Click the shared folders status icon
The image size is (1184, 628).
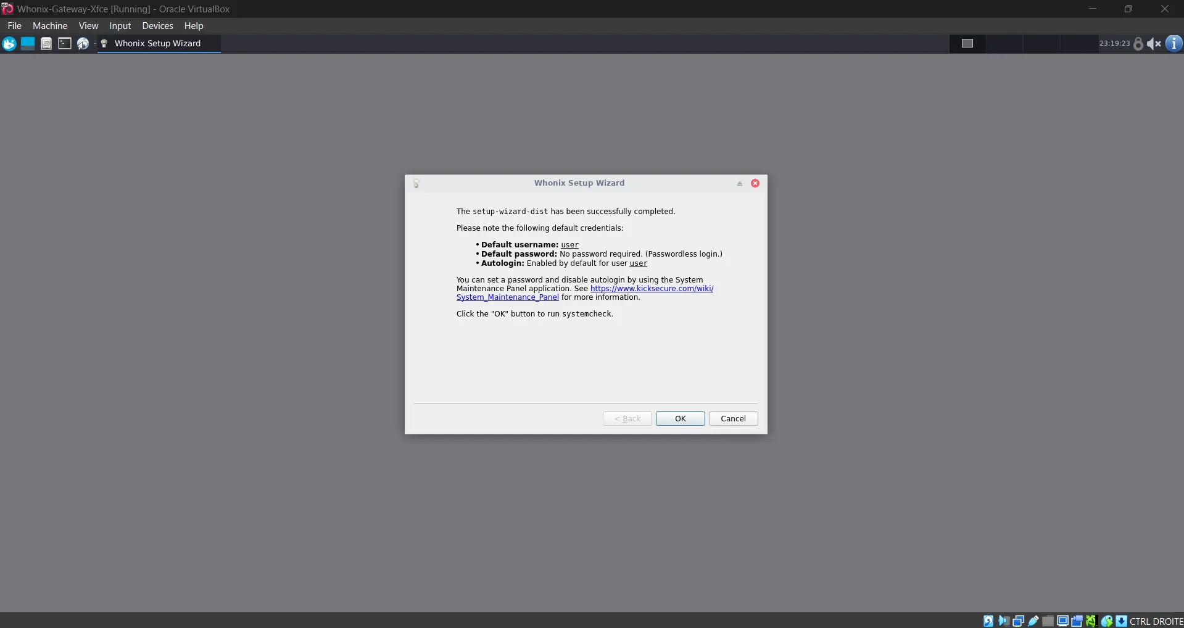1048,621
